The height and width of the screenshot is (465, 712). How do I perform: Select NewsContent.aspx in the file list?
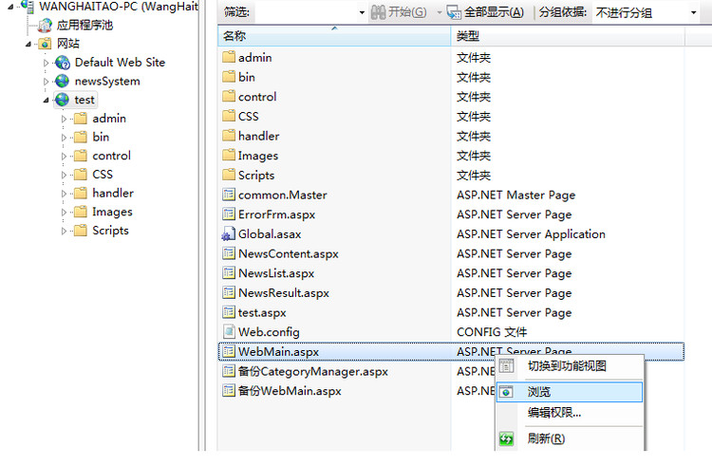[x=288, y=254]
